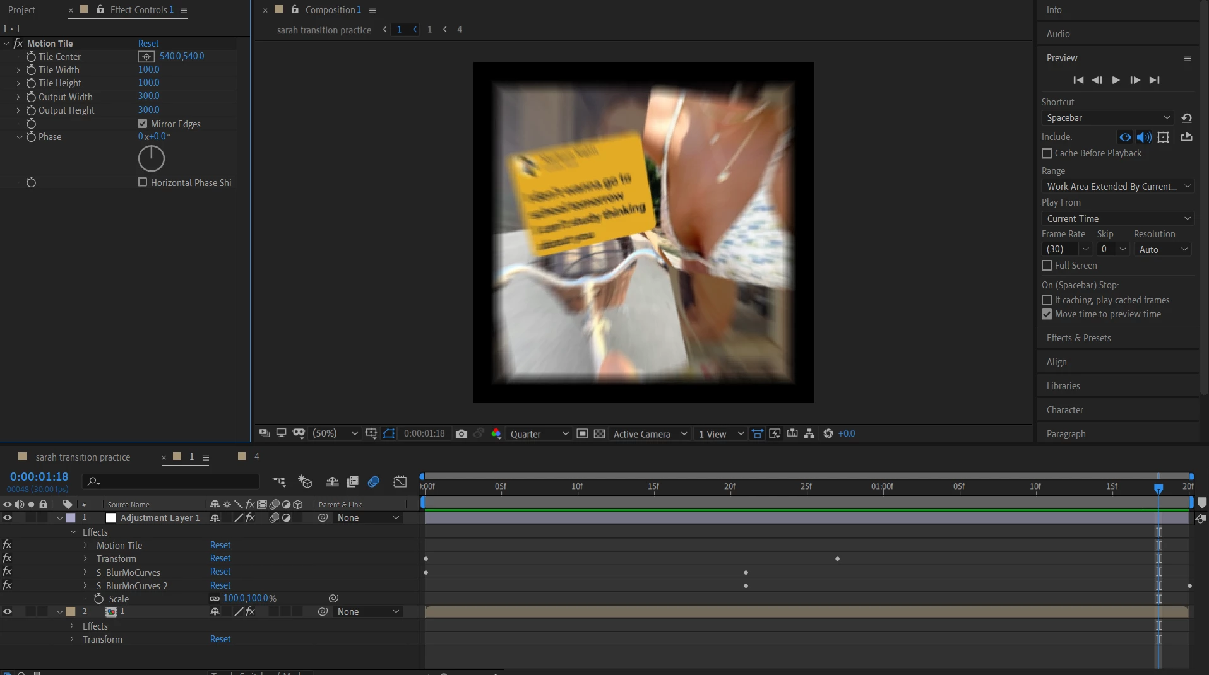Toggle include overlays icon in Preview

(x=1164, y=137)
